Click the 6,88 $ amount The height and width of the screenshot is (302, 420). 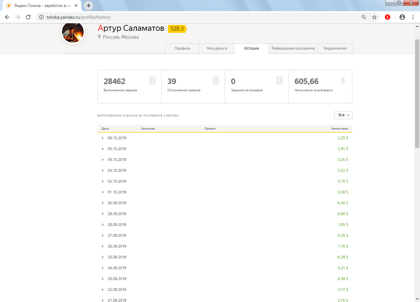tap(343, 214)
